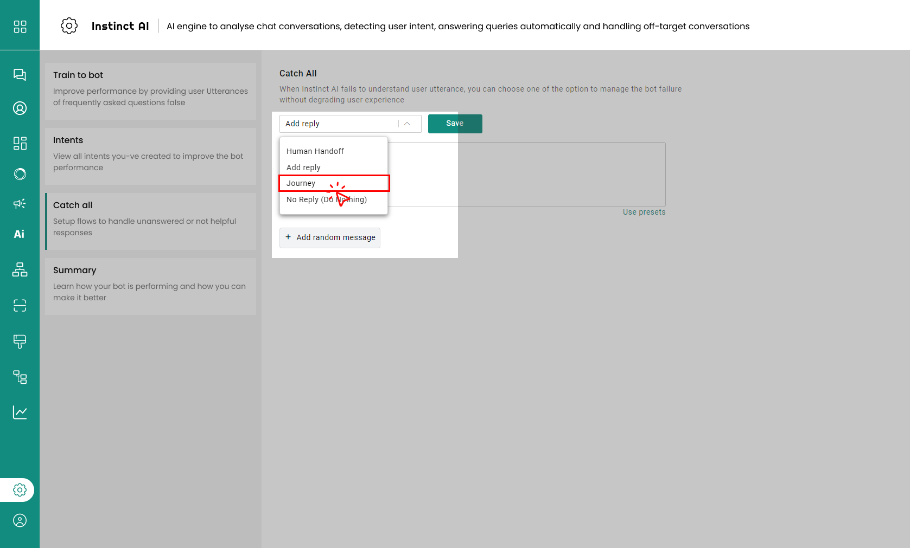Open the contacts profile icon in sidebar
The height and width of the screenshot is (548, 910).
coord(20,108)
